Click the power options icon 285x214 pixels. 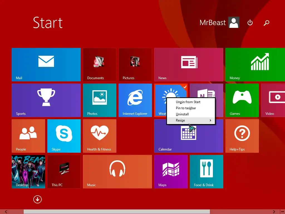(250, 23)
